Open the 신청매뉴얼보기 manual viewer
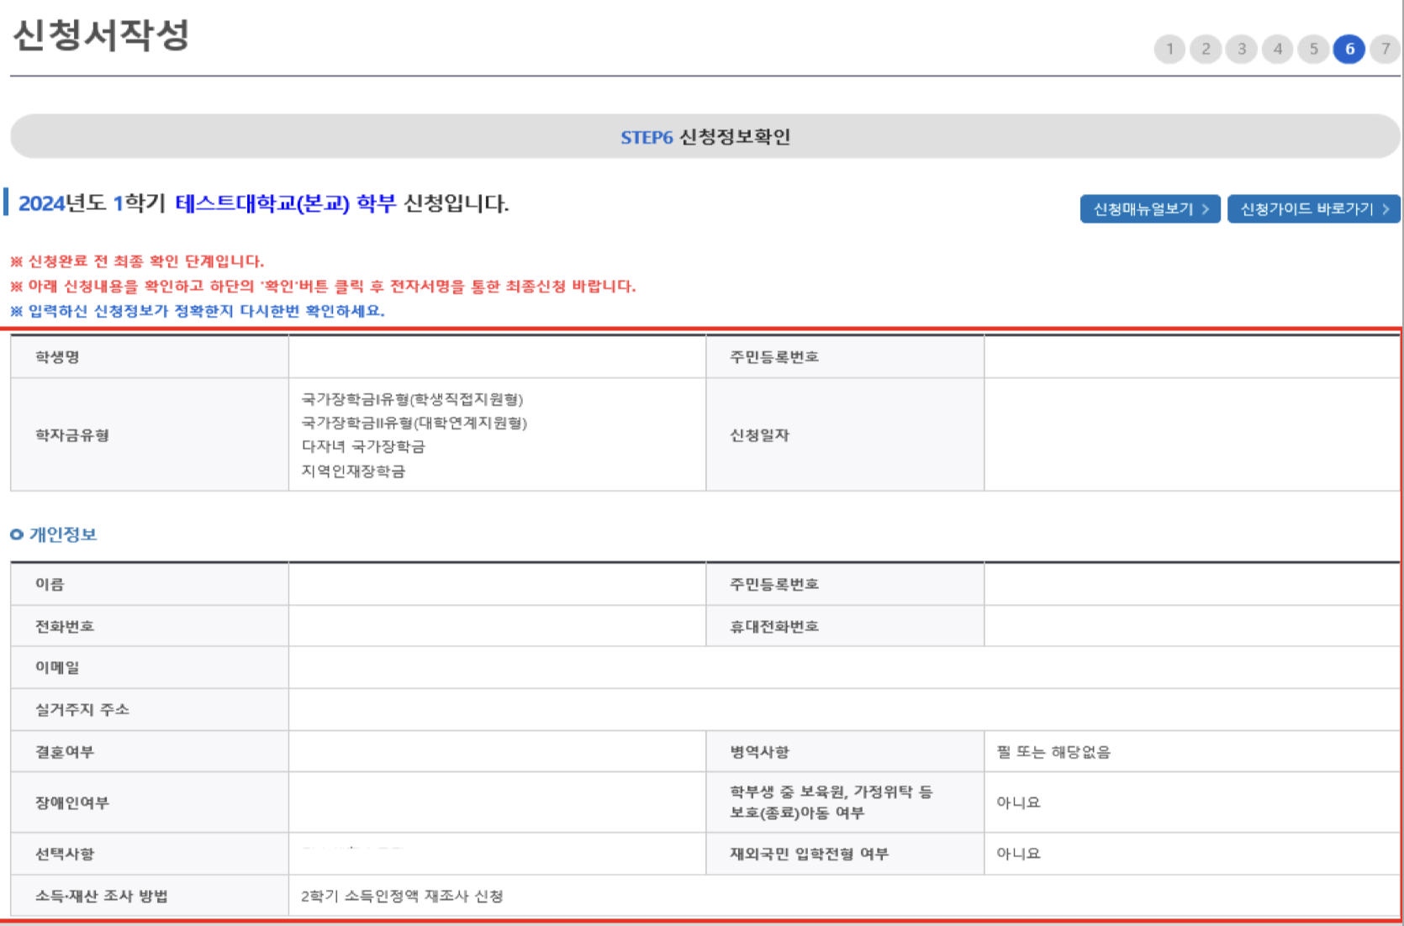Viewport: 1404px width, 926px height. 1149,209
